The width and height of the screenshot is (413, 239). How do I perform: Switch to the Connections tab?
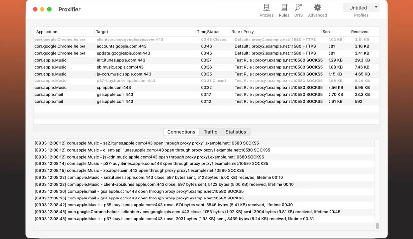tap(181, 132)
